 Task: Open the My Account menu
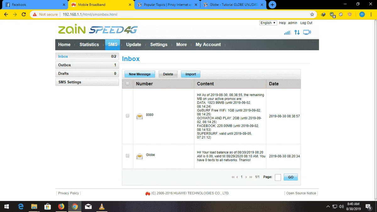pyautogui.click(x=208, y=45)
